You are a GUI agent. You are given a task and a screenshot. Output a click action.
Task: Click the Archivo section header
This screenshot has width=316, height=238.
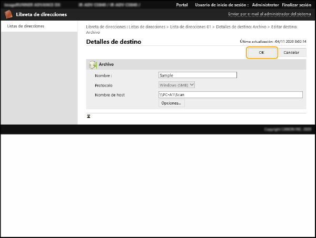pyautogui.click(x=106, y=64)
